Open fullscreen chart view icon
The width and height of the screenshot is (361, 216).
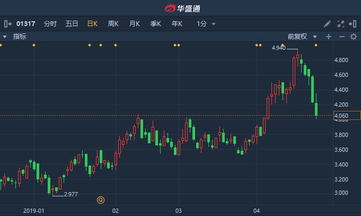click(x=341, y=24)
